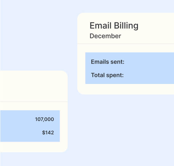Click the divider line below December

[x=125, y=44]
